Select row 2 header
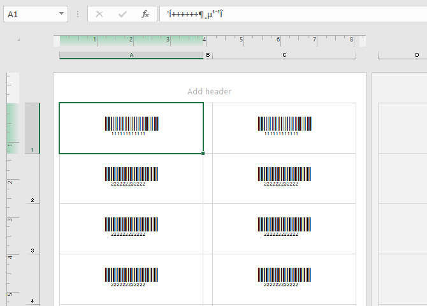 (x=32, y=178)
